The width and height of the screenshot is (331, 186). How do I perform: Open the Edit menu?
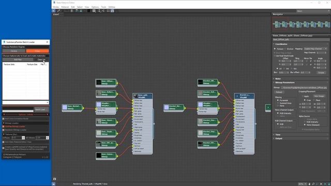tap(73, 7)
